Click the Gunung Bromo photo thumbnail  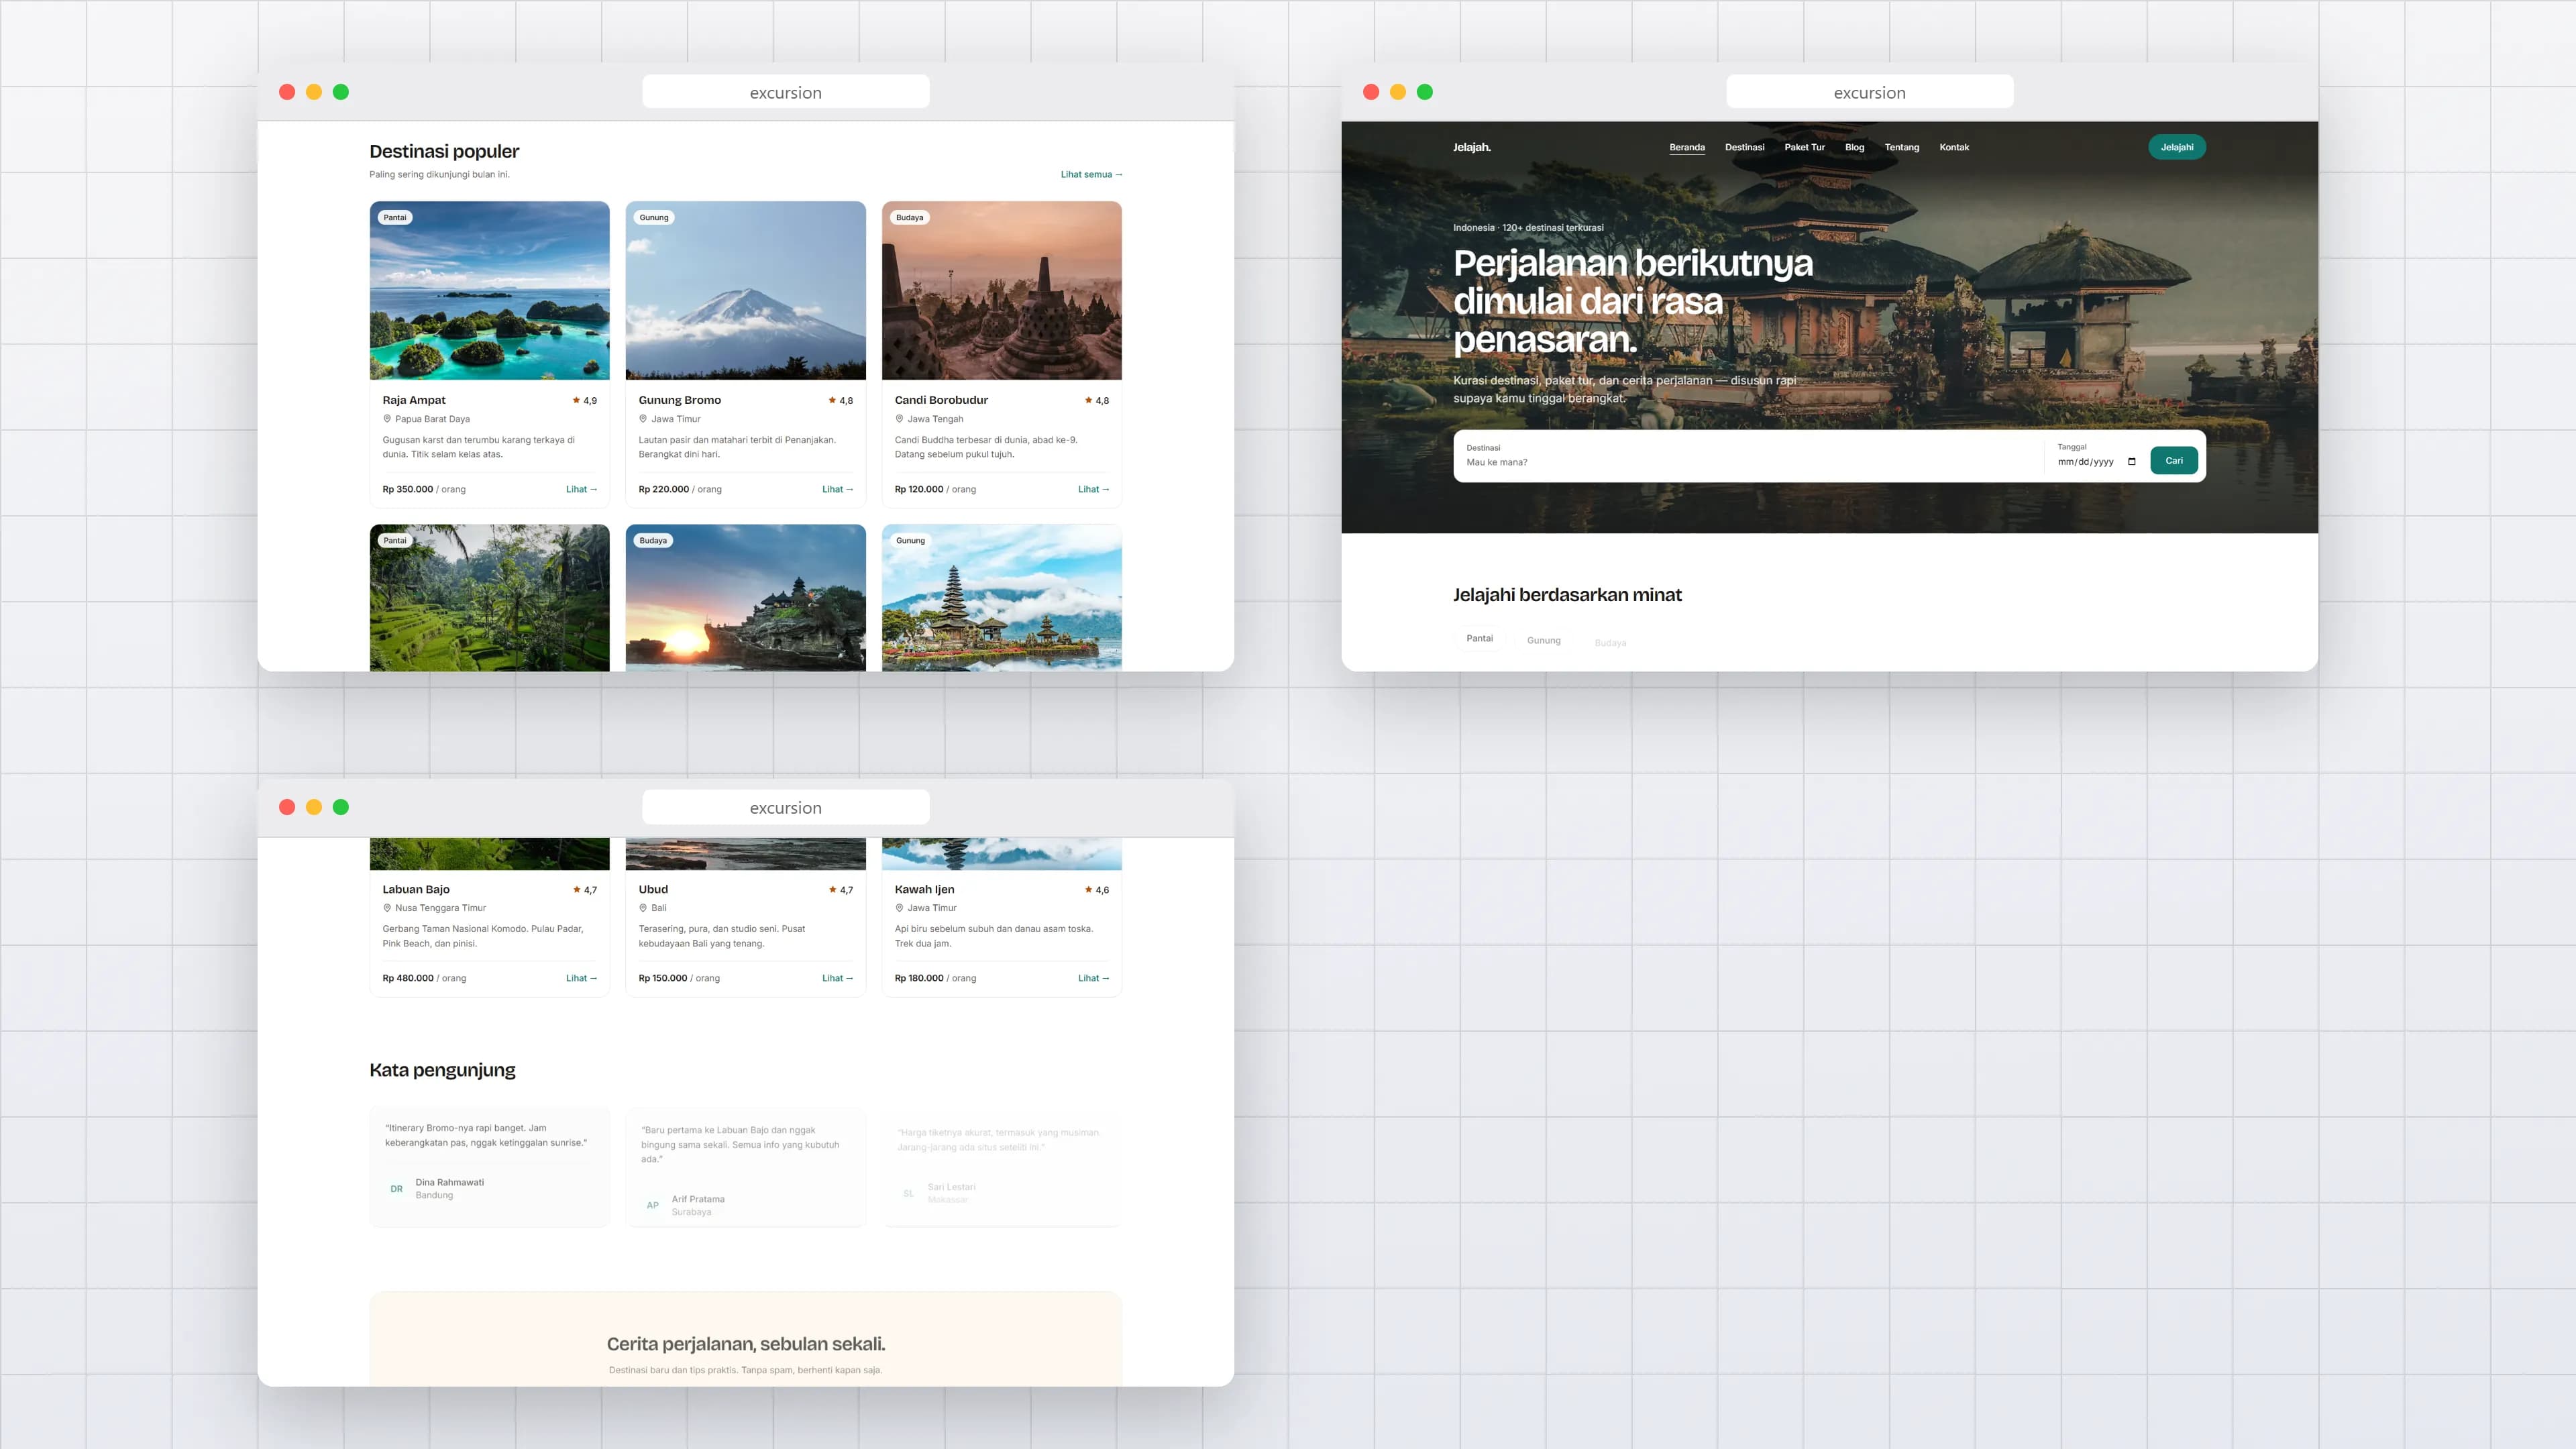click(745, 291)
